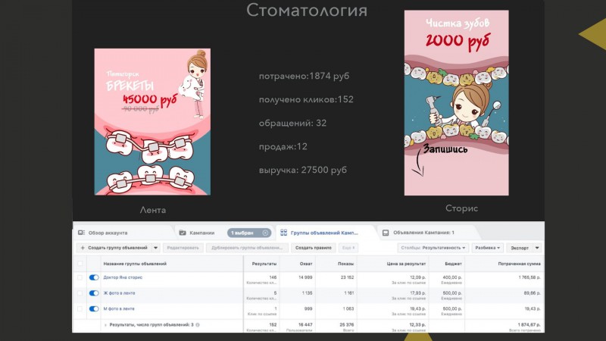This screenshot has height=341, width=606.
Task: Expand the results summary row arrow
Action: (105, 325)
